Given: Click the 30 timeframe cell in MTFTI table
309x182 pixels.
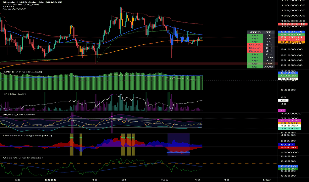Looking at the screenshot, I should [x=269, y=41].
